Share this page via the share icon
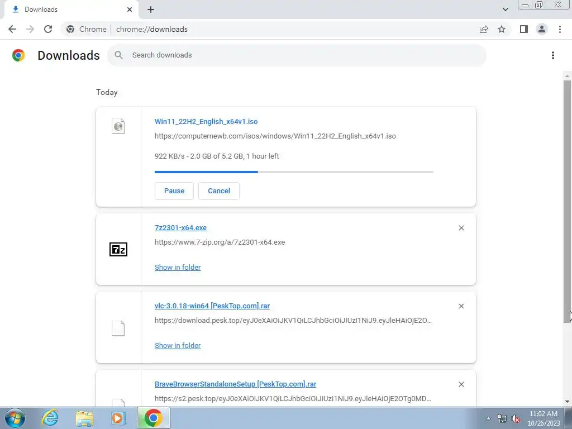572x429 pixels. point(484,29)
